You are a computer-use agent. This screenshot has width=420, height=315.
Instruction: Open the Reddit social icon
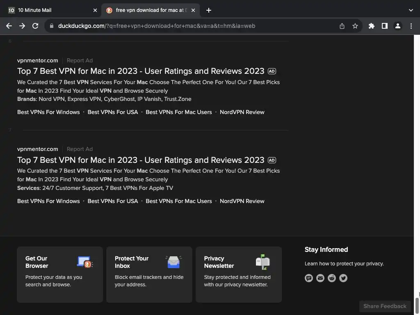coord(332,278)
